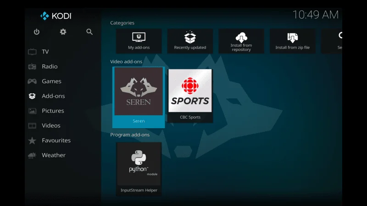Open TV menu item
The width and height of the screenshot is (367, 206).
(45, 52)
